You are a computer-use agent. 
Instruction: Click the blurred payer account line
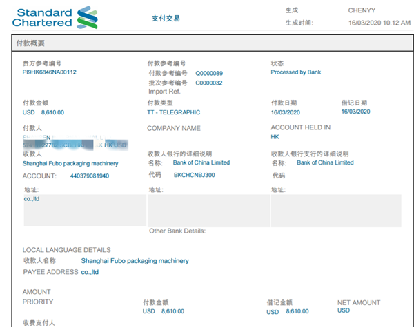(x=75, y=145)
